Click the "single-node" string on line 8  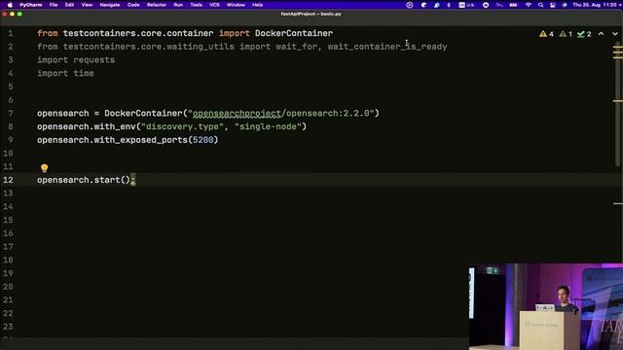[268, 126]
